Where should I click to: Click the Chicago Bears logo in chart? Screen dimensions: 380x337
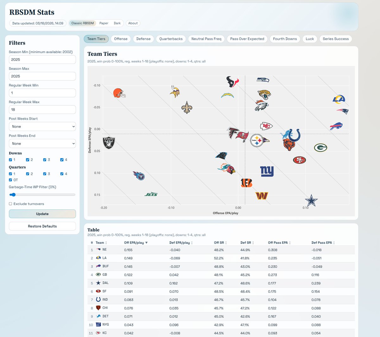(289, 145)
